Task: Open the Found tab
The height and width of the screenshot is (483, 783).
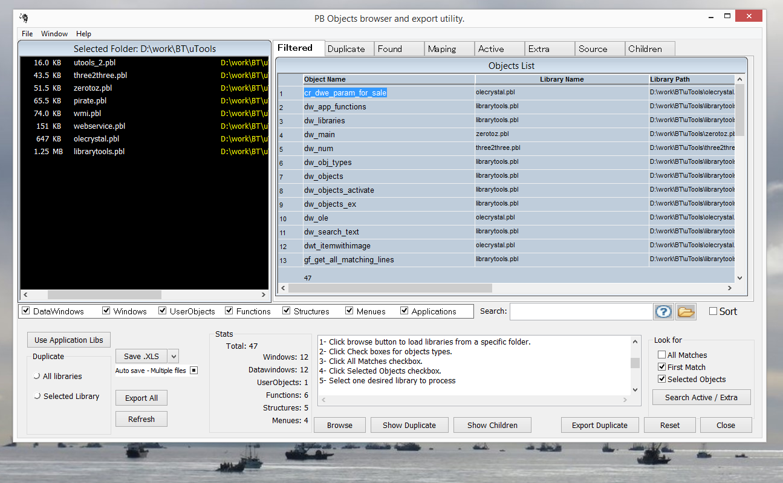Action: 400,49
